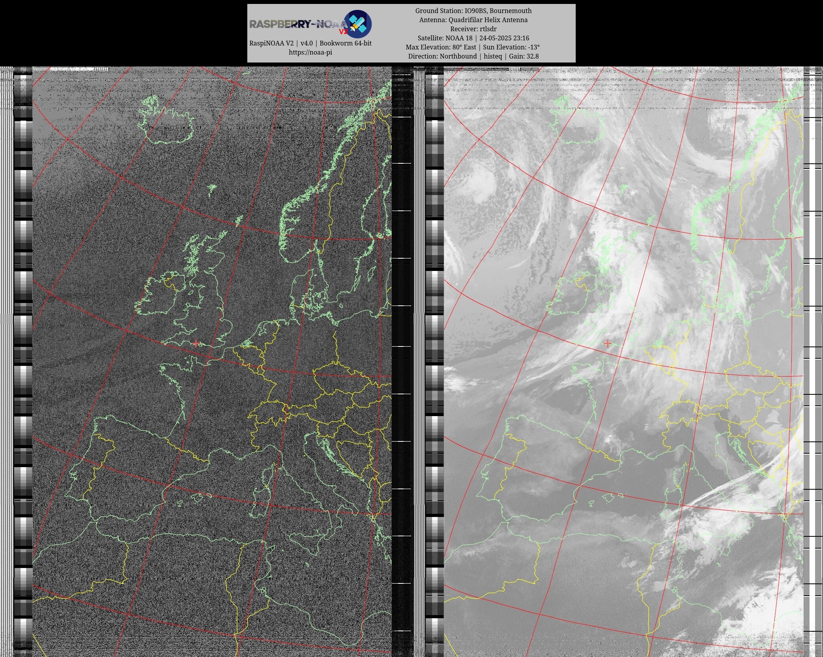The width and height of the screenshot is (823, 657).
Task: Open the https://noaa-pi link
Action: tap(310, 52)
